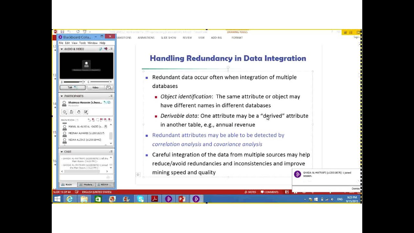The width and height of the screenshot is (414, 233).
Task: Click the ENG input language indicator
Action: 340,199
